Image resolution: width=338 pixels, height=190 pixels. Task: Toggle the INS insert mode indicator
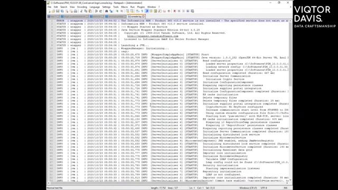pos(286,188)
